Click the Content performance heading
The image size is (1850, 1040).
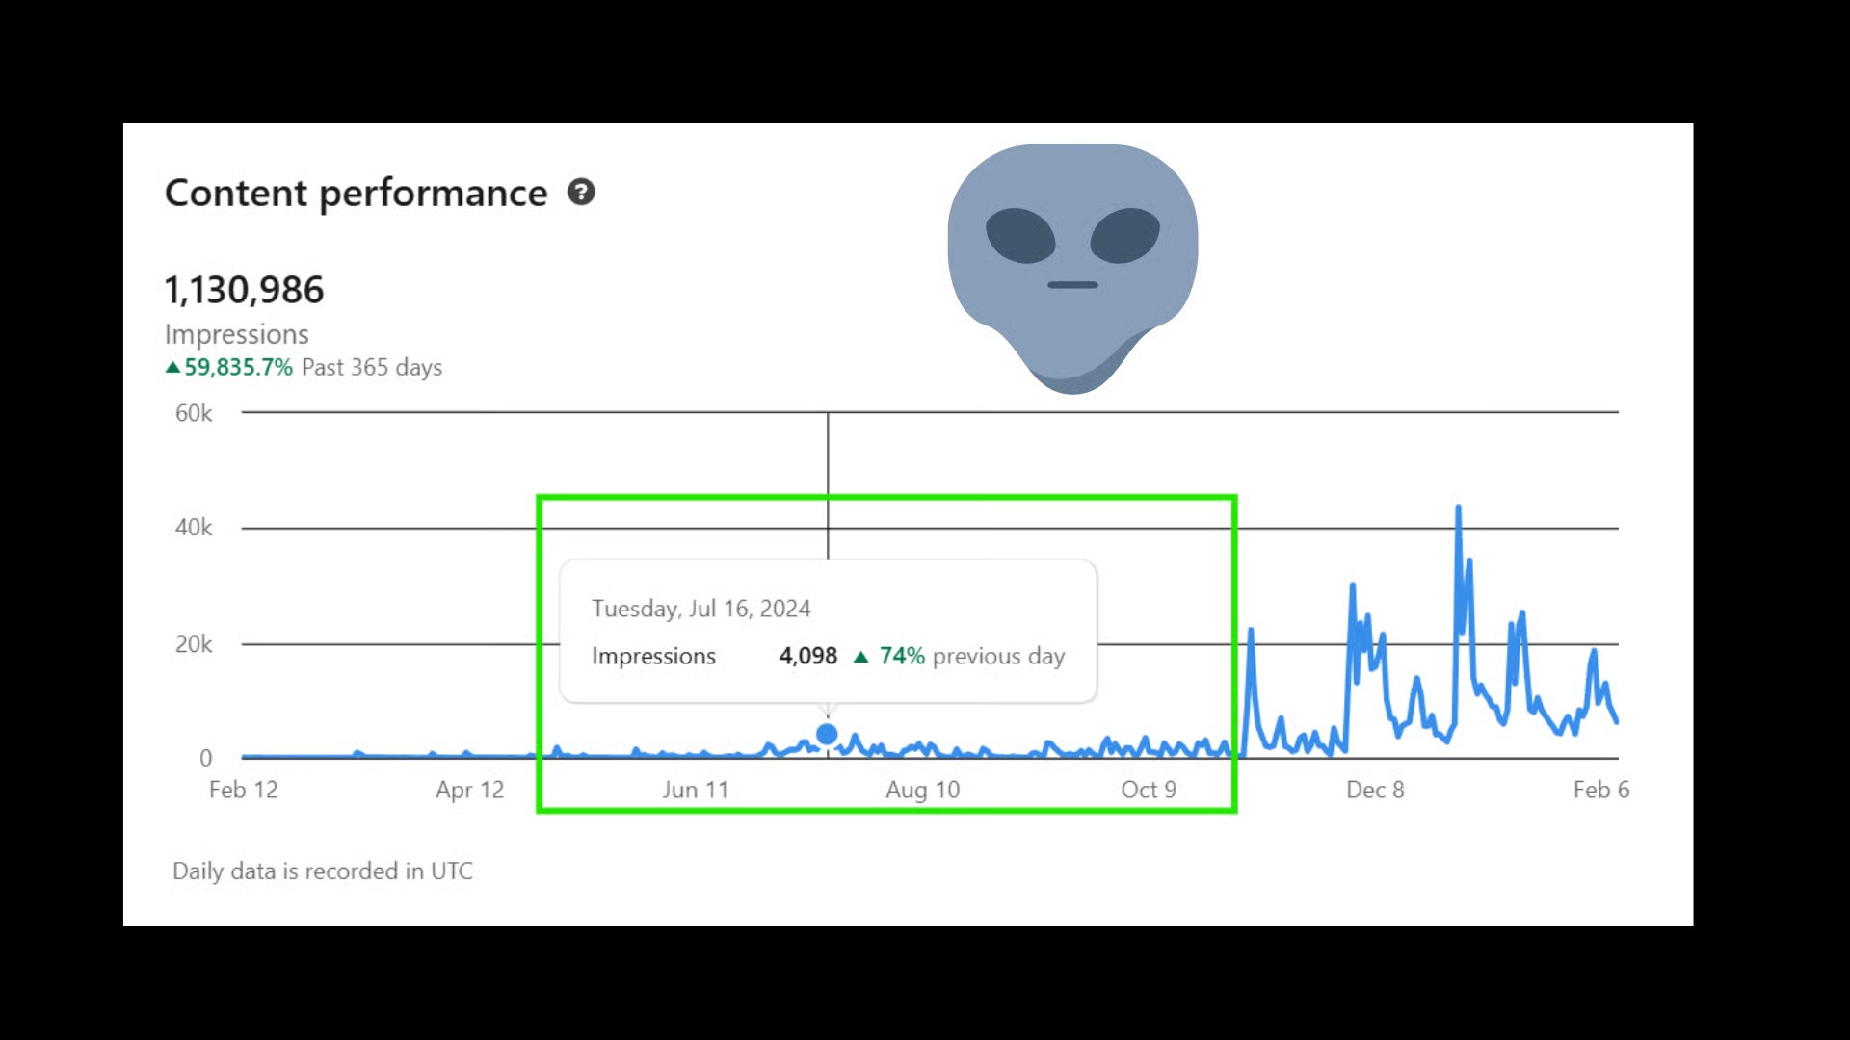click(x=356, y=193)
